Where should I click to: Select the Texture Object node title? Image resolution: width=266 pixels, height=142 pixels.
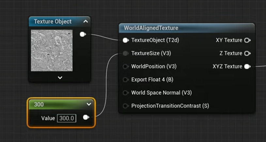[53, 21]
